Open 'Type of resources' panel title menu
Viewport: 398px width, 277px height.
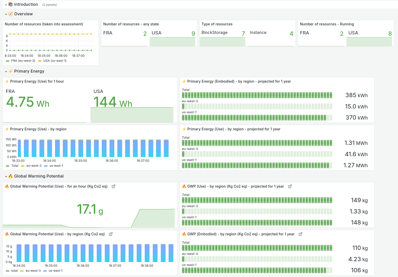(x=217, y=24)
